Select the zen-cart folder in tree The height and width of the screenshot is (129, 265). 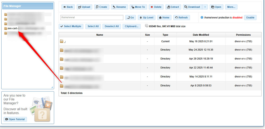13,28
